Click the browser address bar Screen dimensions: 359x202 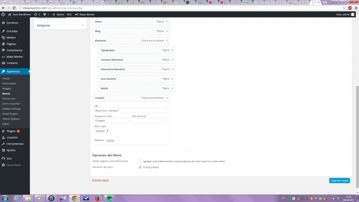point(181,8)
